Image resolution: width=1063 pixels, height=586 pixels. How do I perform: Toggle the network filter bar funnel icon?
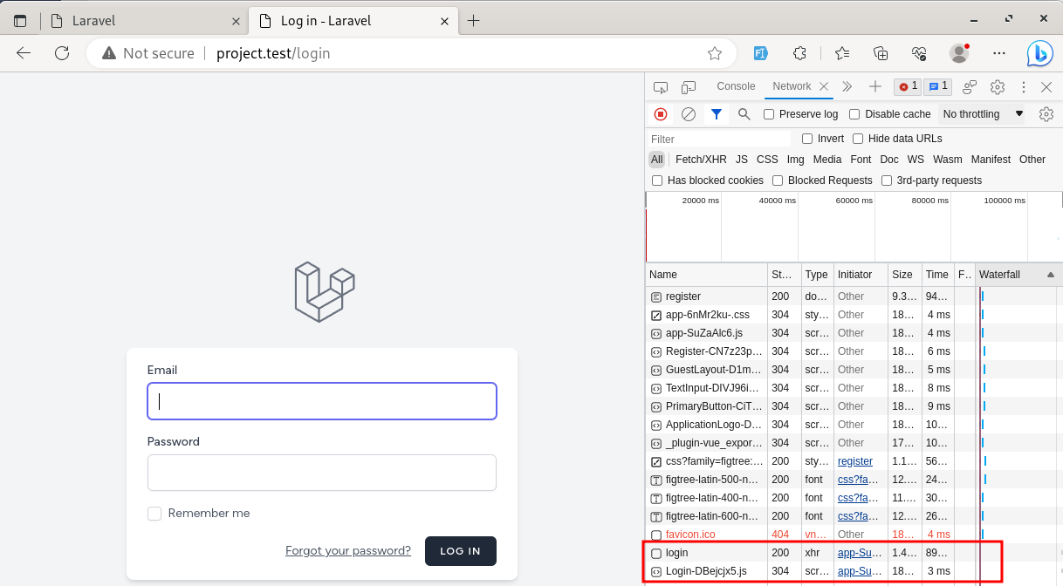717,114
